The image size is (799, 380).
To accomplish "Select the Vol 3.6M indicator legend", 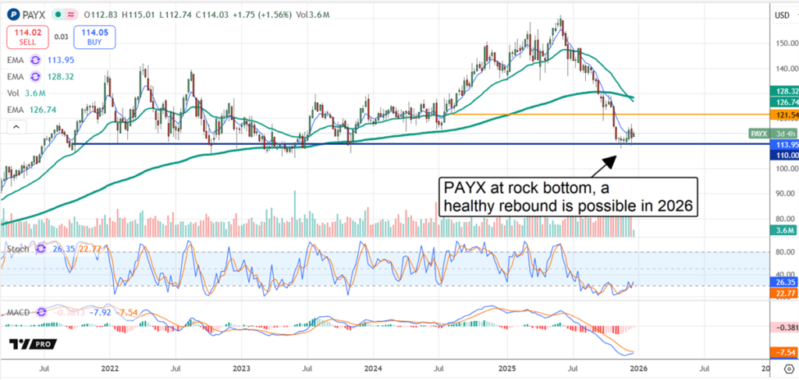I will tap(27, 93).
